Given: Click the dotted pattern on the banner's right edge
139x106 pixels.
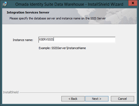Looking at the screenshot, I should 130,16.
